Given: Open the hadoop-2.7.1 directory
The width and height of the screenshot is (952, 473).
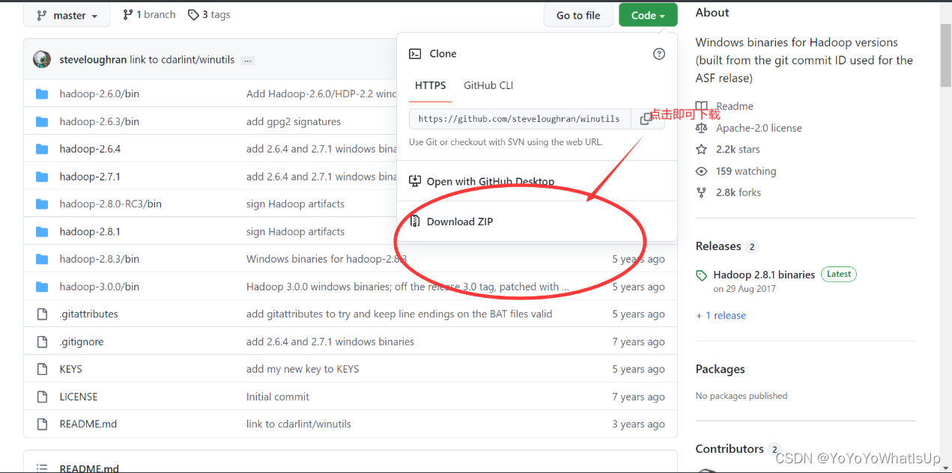Looking at the screenshot, I should [x=90, y=177].
